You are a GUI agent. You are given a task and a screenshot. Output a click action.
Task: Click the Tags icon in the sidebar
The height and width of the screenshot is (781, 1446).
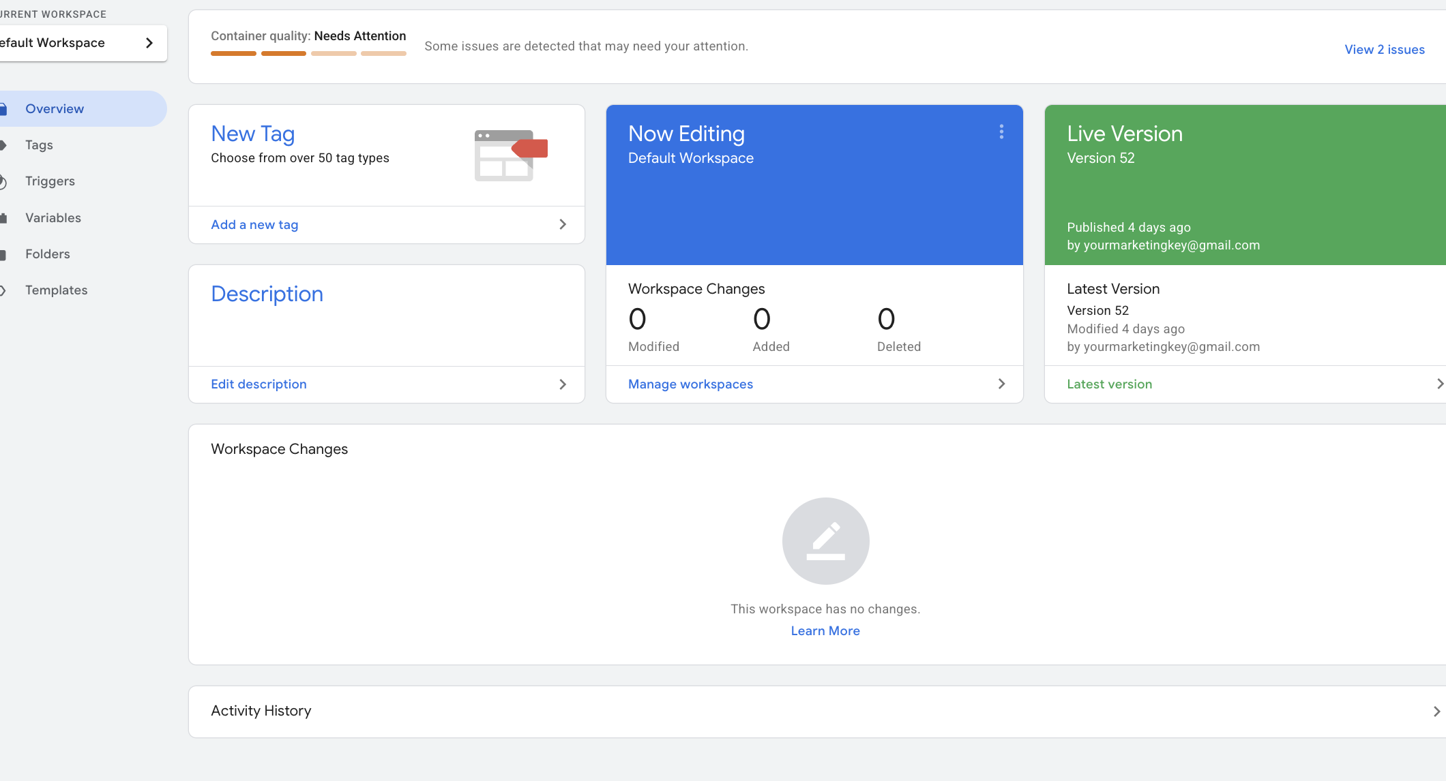click(x=3, y=145)
